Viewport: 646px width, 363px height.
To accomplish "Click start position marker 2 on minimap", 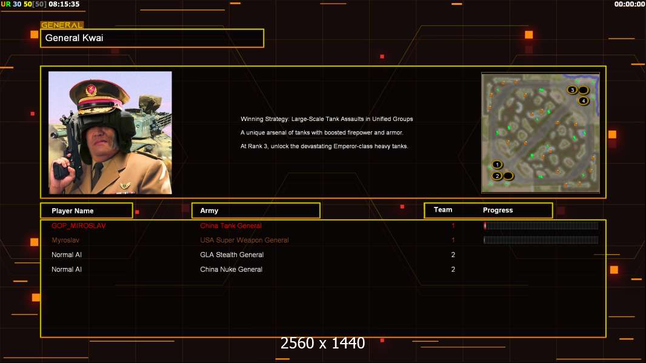I will click(x=498, y=176).
